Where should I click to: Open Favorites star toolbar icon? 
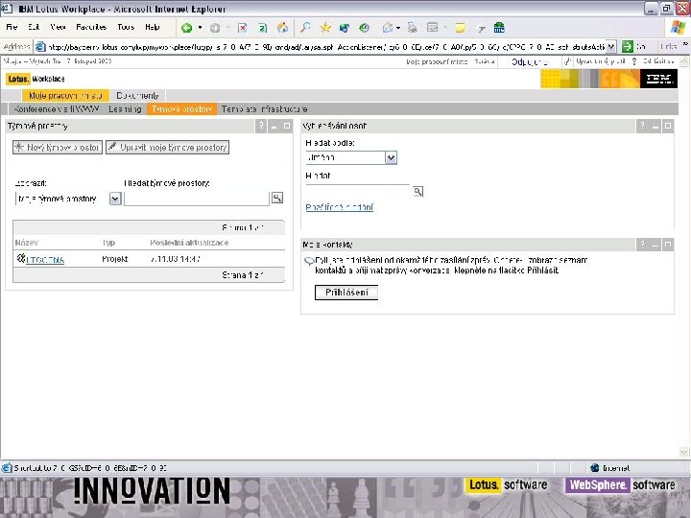325,28
